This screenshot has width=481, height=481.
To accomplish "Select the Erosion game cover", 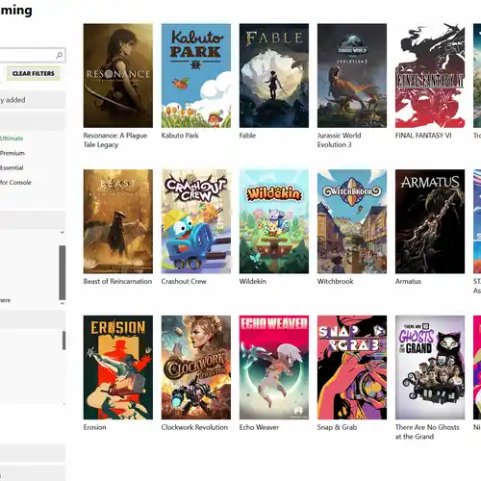I will tap(118, 367).
